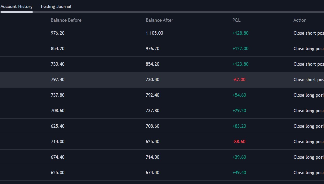Select the +128.80 P&L entry
This screenshot has width=324, height=184.
click(240, 33)
